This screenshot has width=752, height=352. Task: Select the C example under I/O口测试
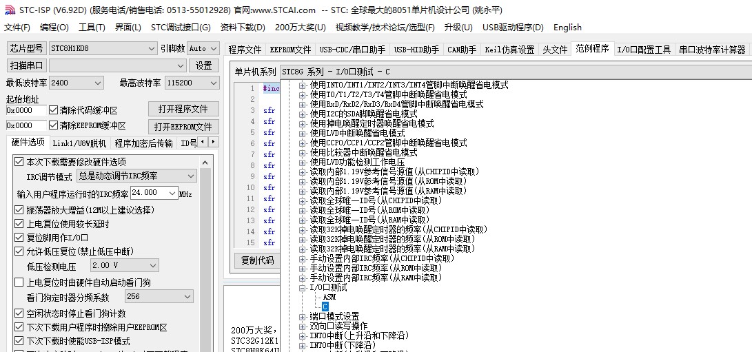point(325,307)
